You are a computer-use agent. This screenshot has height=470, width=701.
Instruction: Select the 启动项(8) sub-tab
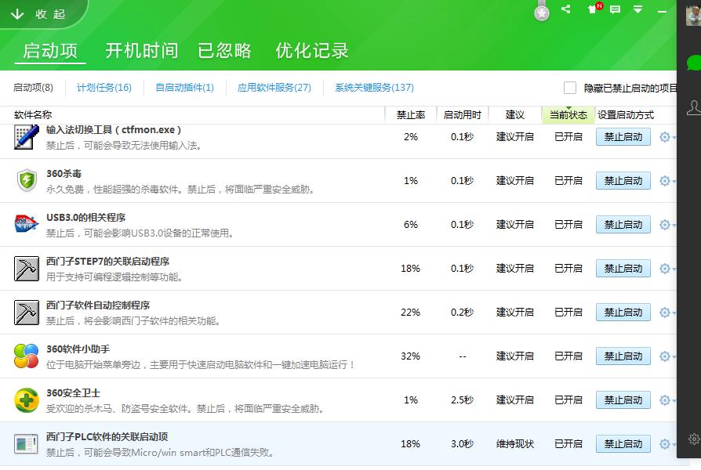tap(33, 88)
